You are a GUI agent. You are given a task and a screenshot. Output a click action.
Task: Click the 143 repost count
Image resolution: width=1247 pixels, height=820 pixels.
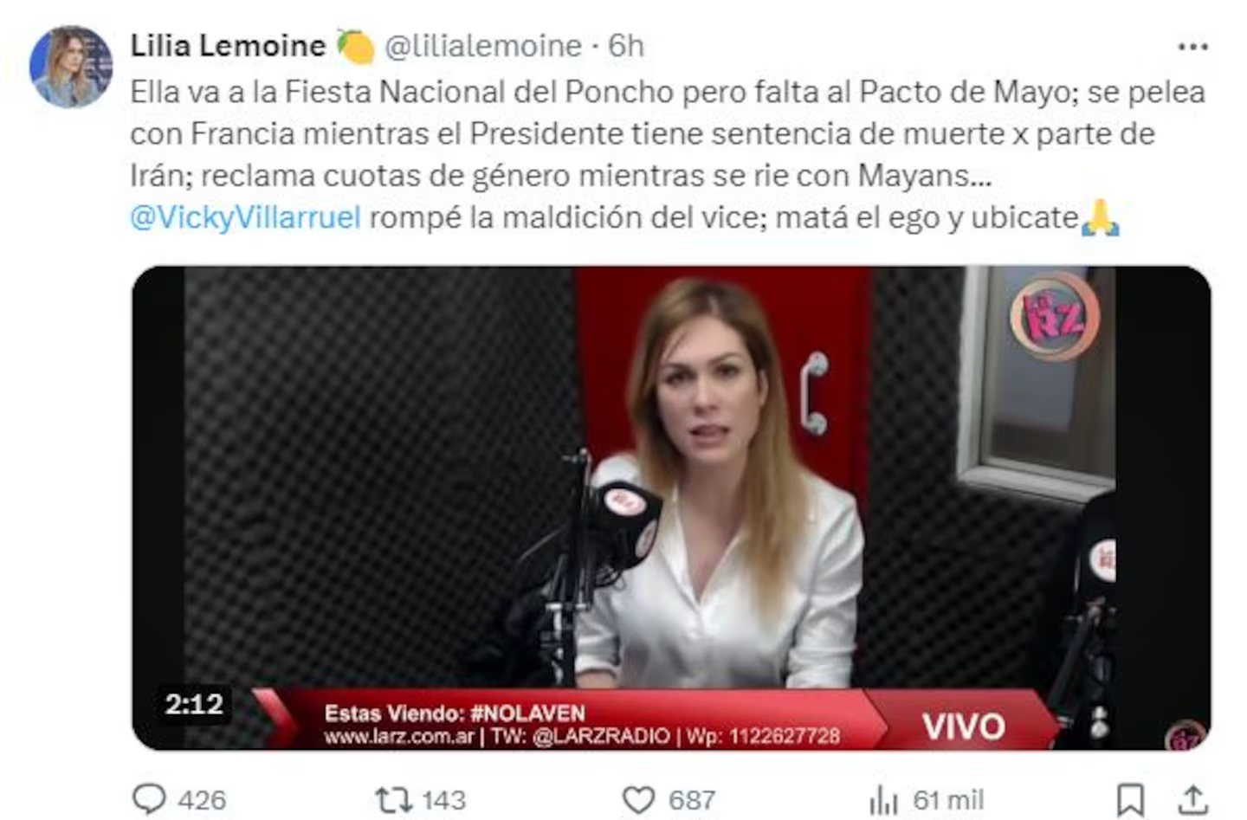pos(444,800)
